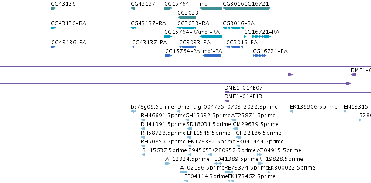The image size is (371, 183).
Task: Select the mof-PA protein label
Action: [212, 51]
